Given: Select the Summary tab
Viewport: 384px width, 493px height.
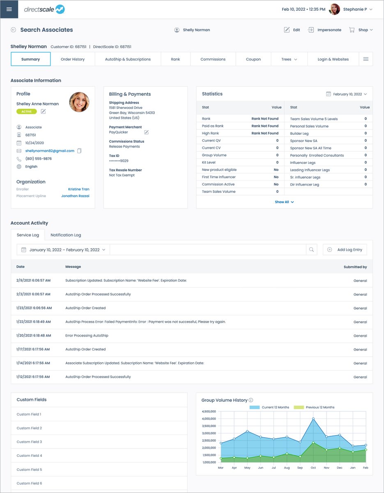Looking at the screenshot, I should coord(31,59).
